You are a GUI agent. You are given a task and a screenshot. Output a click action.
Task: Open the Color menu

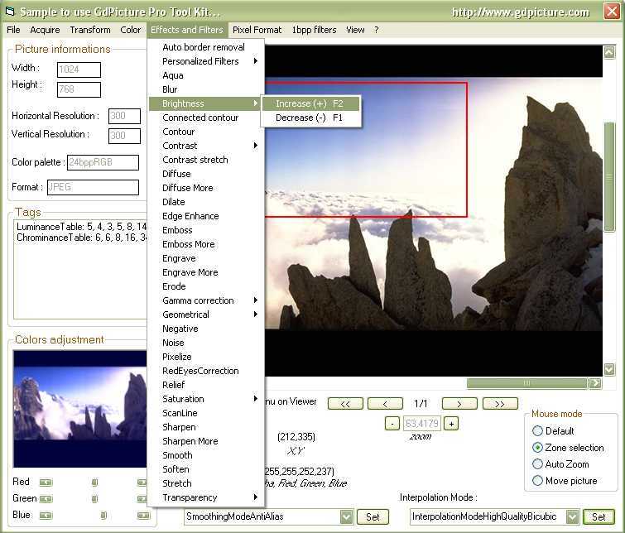point(130,30)
